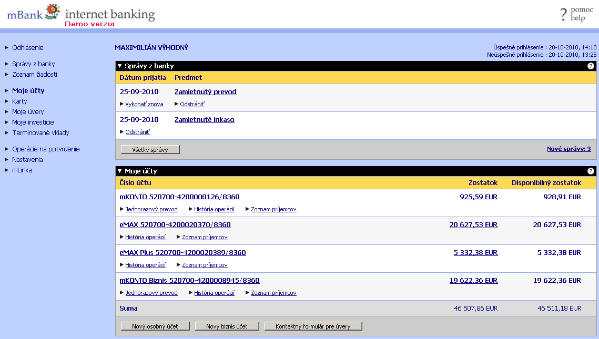Click the Neúspešné prihlásenie timestamp
The image size is (599, 339).
click(542, 55)
